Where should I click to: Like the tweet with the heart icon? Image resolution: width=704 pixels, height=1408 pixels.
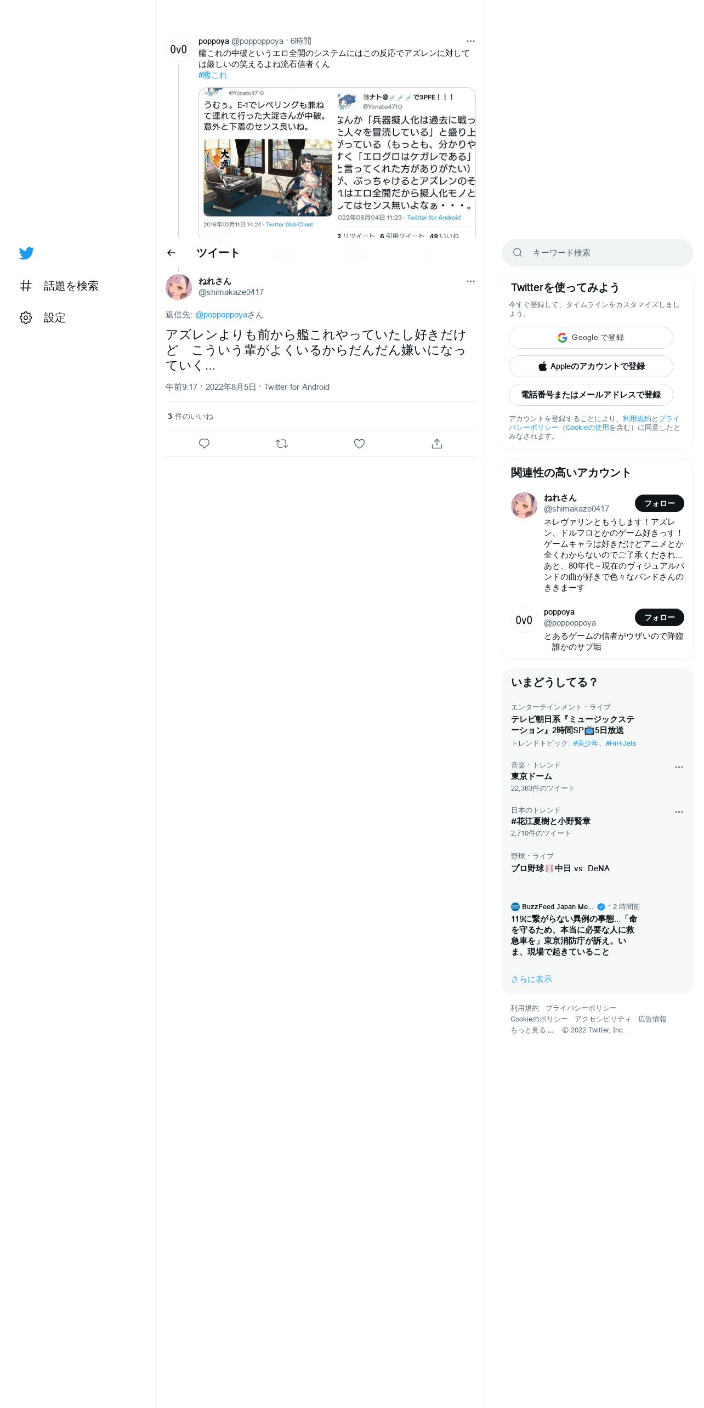click(x=359, y=444)
